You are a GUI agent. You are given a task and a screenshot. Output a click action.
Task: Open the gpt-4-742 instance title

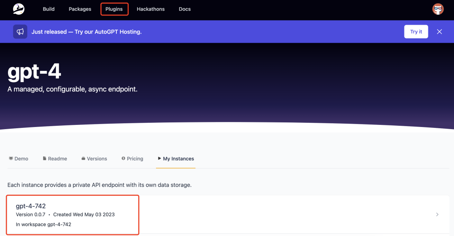(31, 206)
